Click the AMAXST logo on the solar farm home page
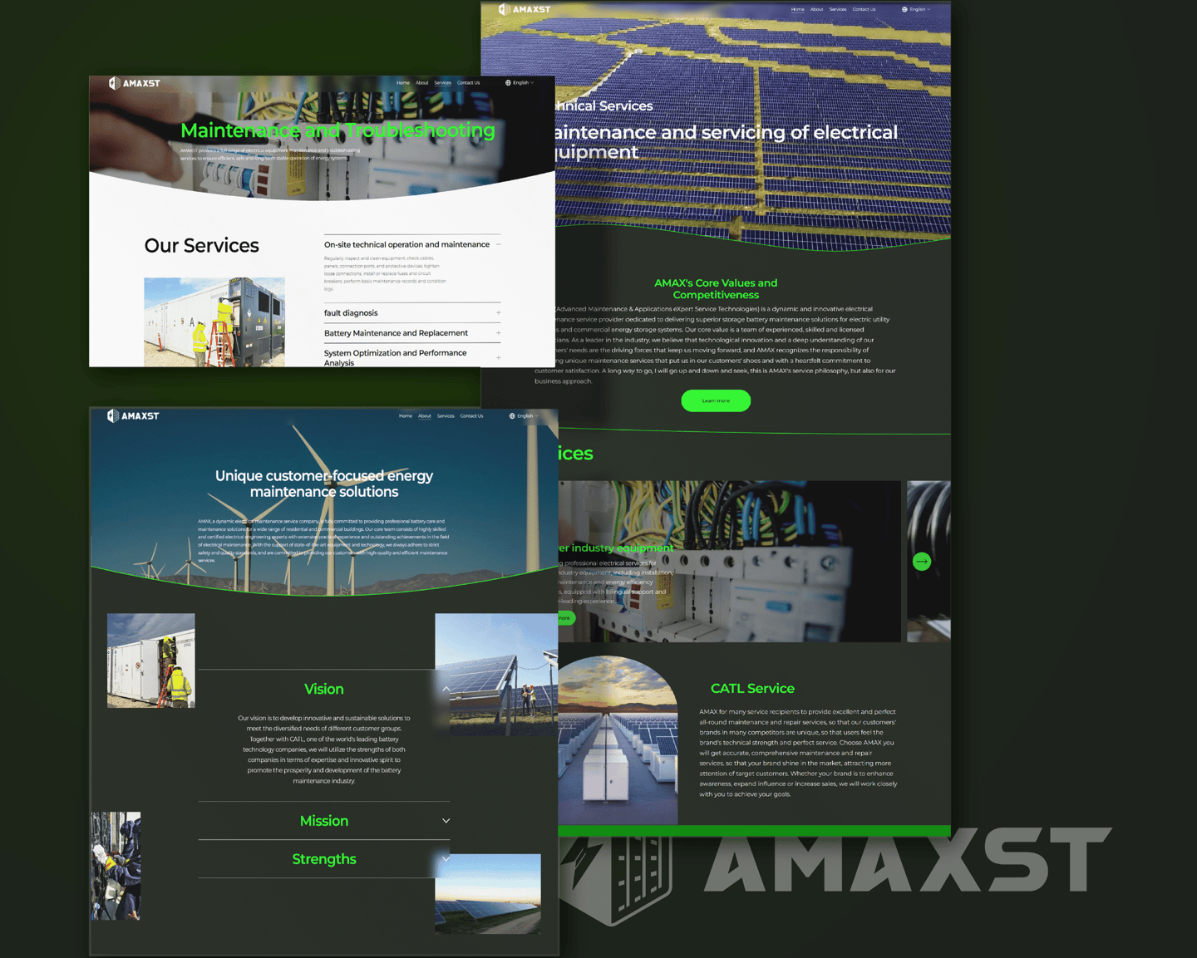The image size is (1197, 958). pos(525,9)
